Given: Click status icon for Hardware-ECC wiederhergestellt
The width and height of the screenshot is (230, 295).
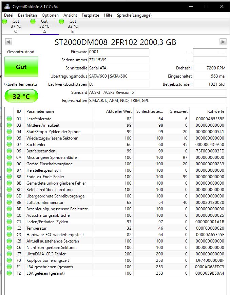Looking at the screenshot, I should pyautogui.click(x=9, y=235).
